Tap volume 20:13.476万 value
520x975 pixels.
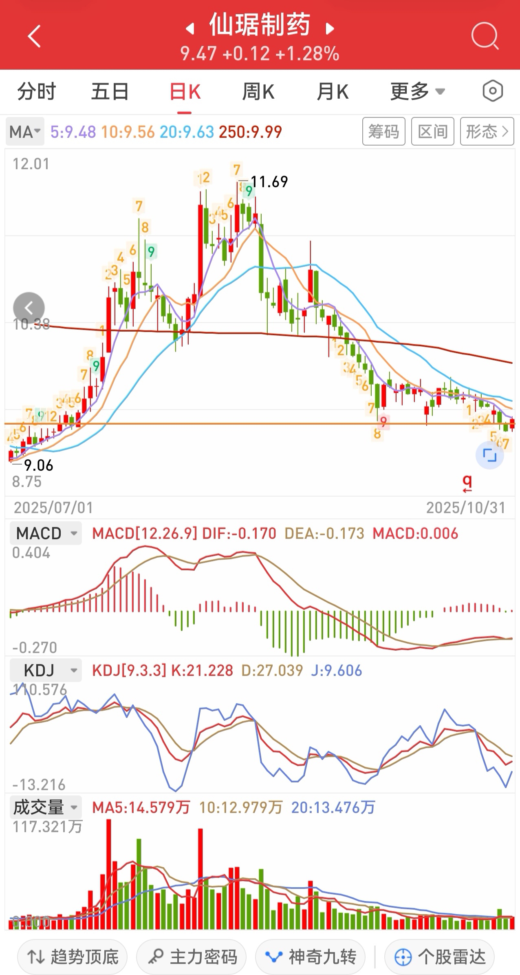click(x=333, y=807)
